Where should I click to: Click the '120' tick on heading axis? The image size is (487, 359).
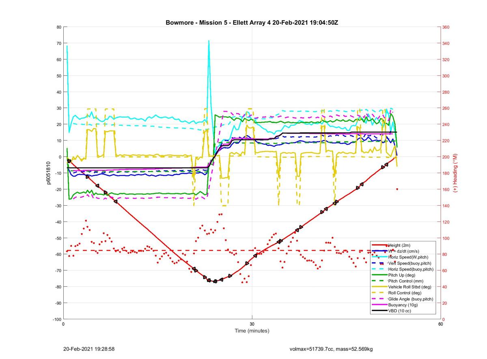tap(446, 222)
